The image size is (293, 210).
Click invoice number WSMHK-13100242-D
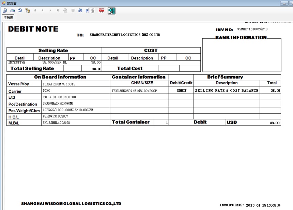point(252,29)
